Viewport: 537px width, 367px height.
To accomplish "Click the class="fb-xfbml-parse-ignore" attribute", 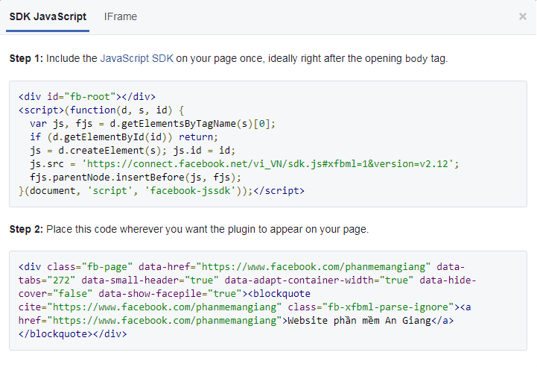I will (371, 307).
